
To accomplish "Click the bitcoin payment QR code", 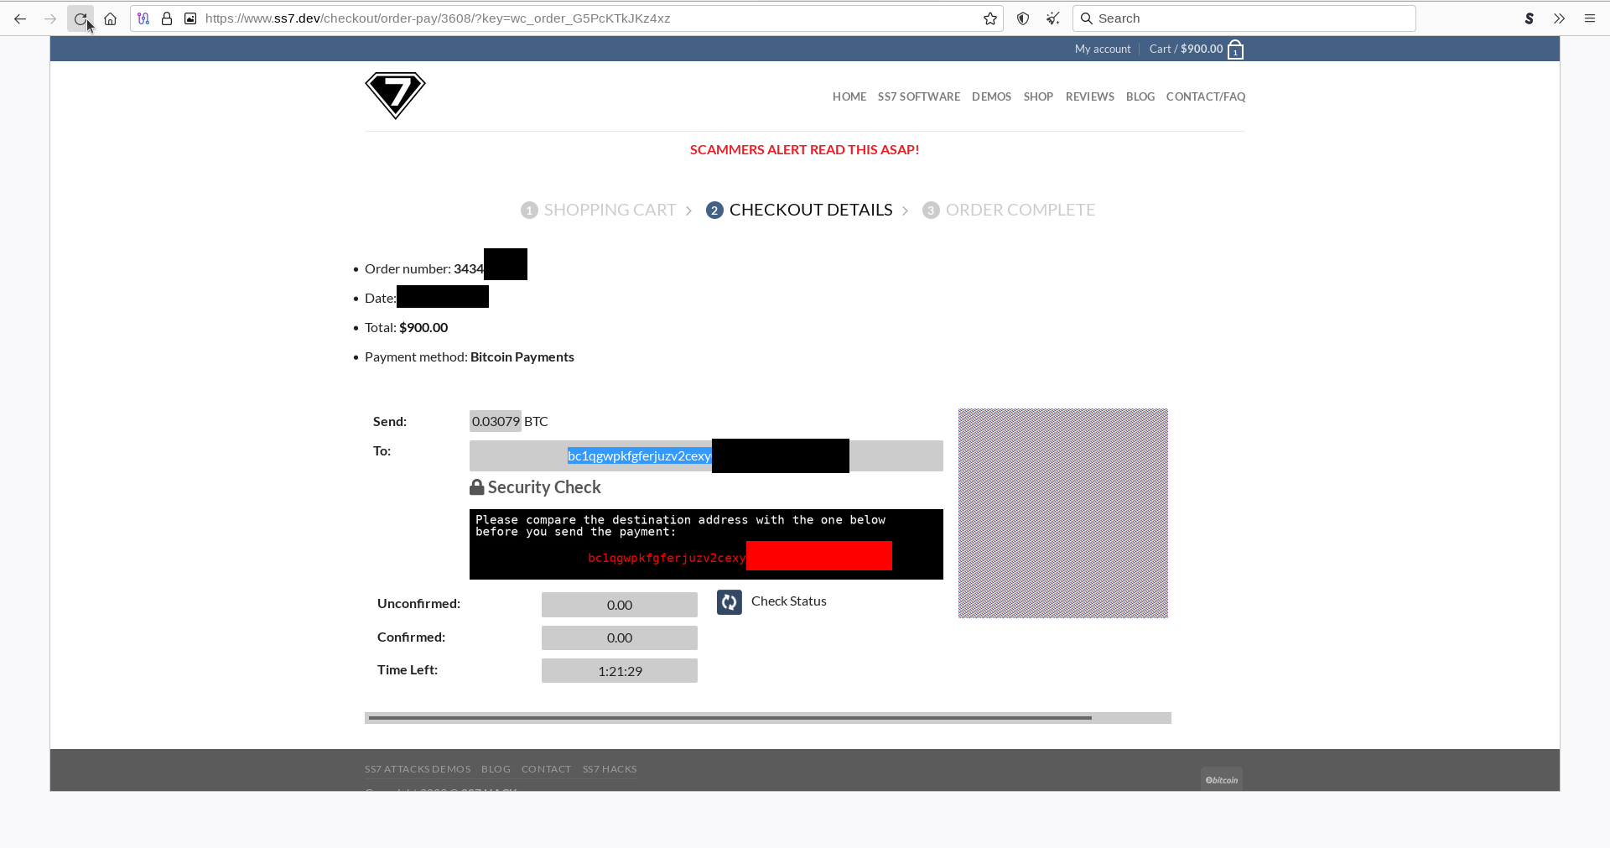I will (1063, 513).
